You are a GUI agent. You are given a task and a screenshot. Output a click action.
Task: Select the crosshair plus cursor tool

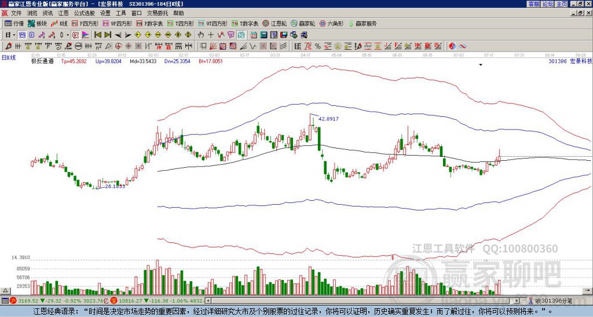pos(211,35)
